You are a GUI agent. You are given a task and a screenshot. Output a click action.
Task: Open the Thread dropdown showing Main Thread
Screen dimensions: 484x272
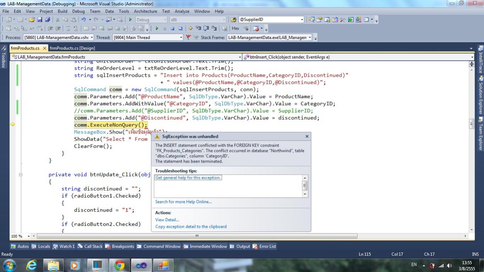click(x=181, y=37)
